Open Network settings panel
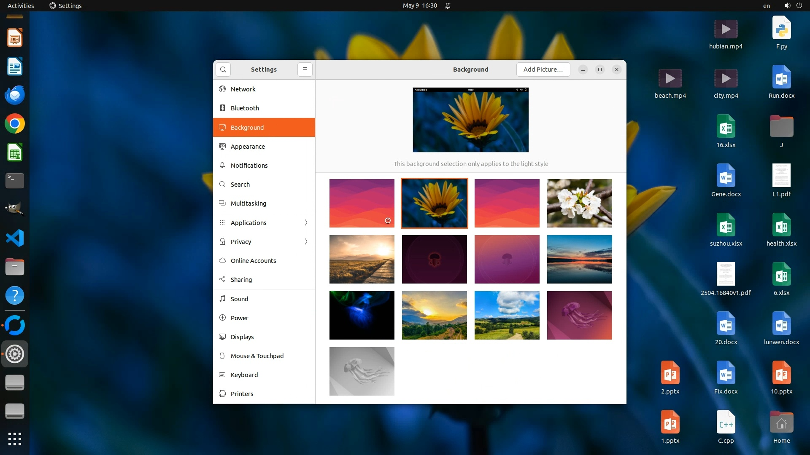The image size is (810, 455). (243, 89)
